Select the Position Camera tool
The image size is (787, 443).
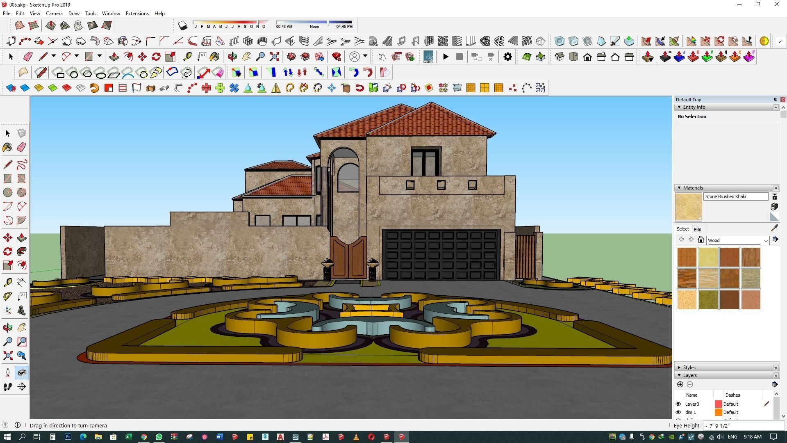point(8,373)
